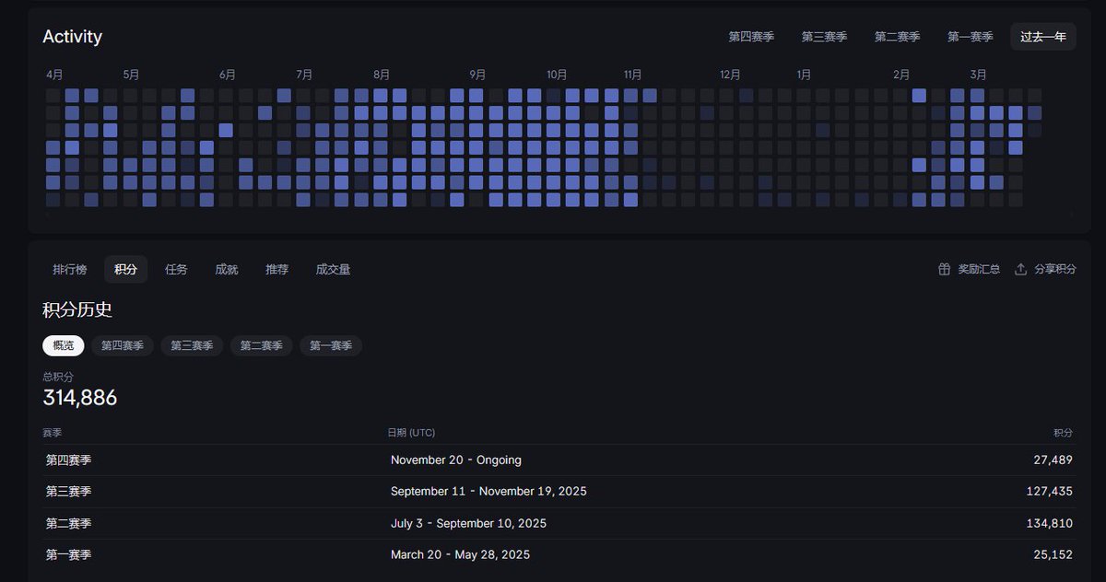
Task: Click the points value 25,152
Action: (1053, 554)
